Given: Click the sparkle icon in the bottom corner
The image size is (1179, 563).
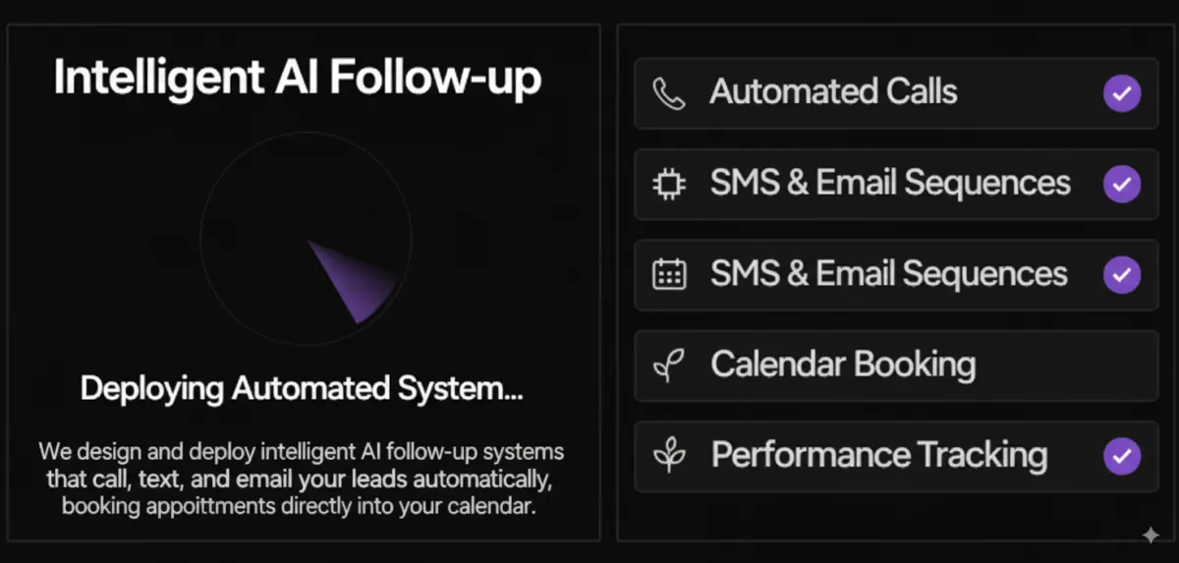Looking at the screenshot, I should 1151,535.
